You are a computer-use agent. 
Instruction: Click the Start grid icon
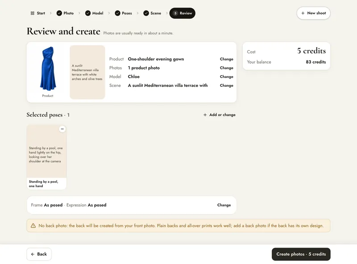point(32,13)
